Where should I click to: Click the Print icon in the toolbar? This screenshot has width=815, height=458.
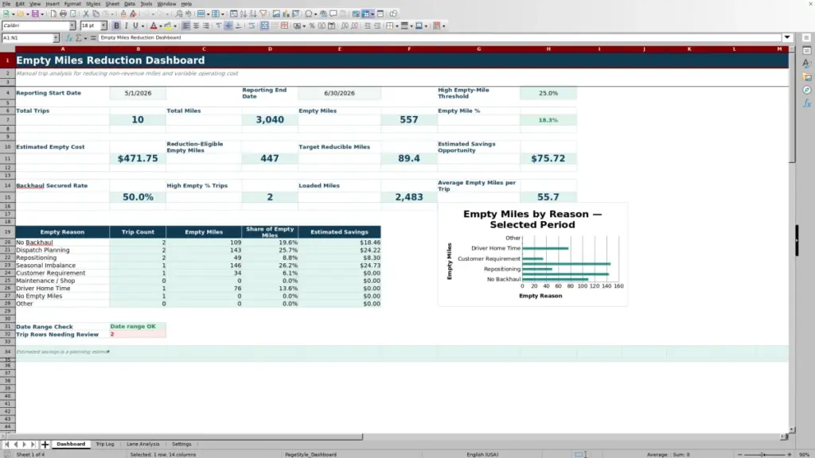(63, 14)
